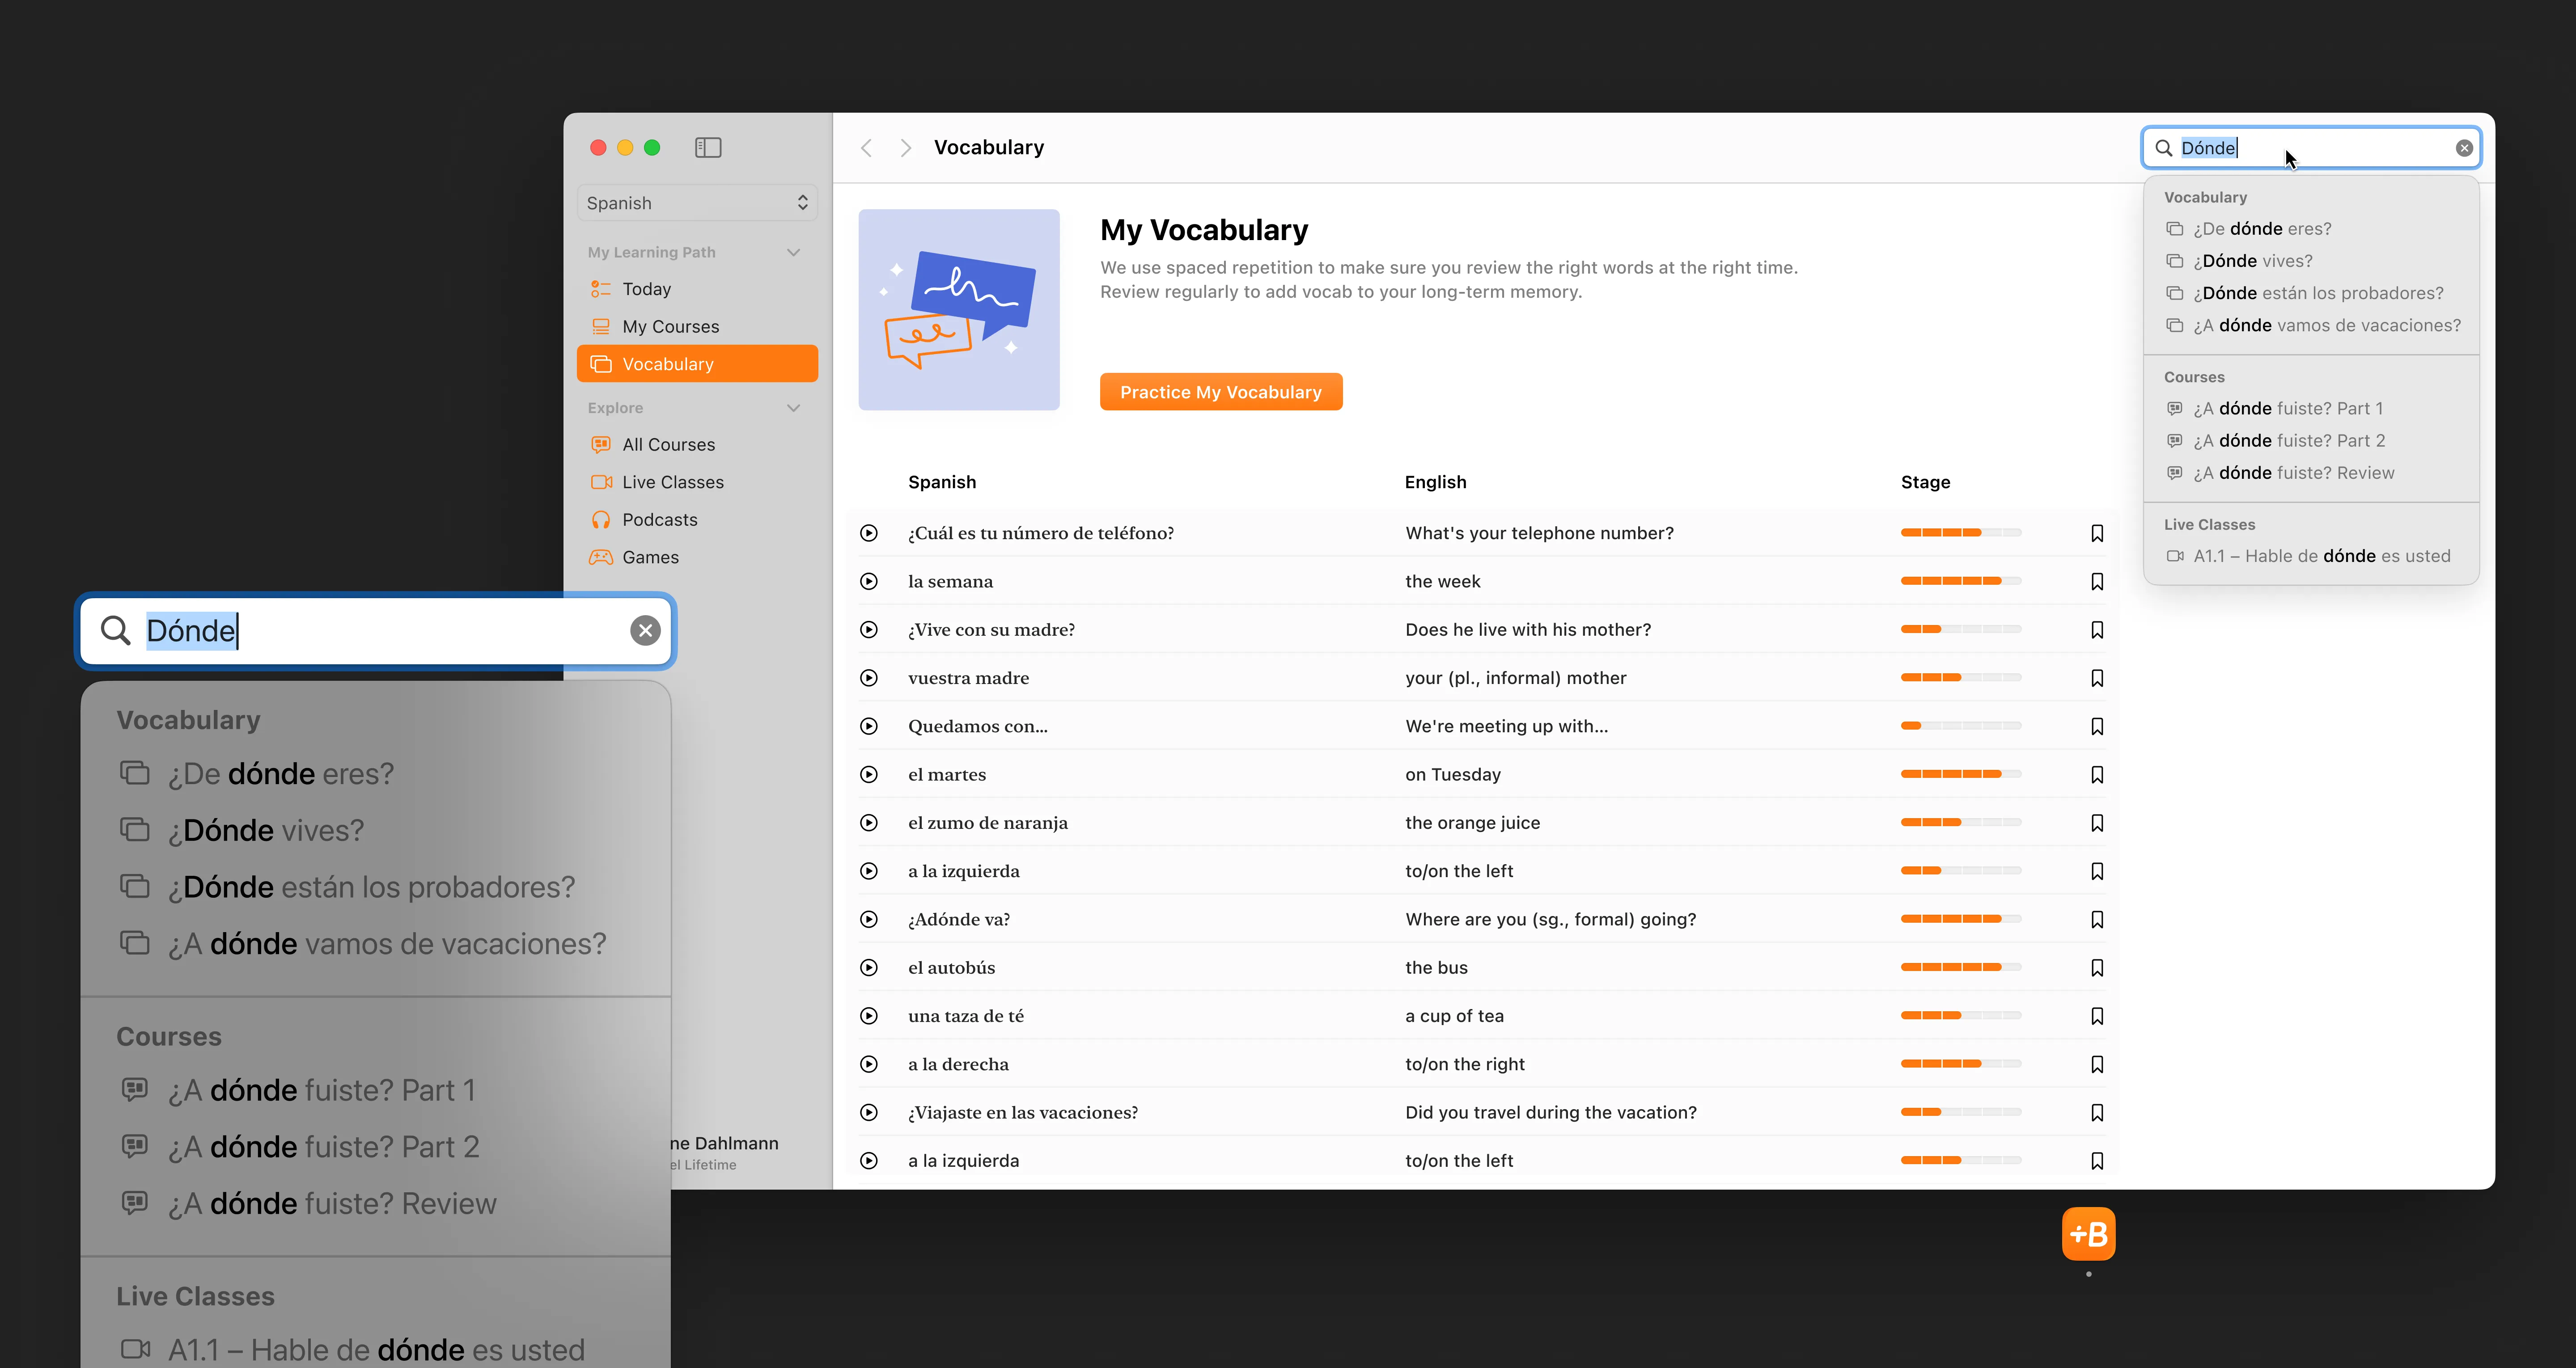2576x1368 pixels.
Task: Collapse the Explore section
Action: 794,408
